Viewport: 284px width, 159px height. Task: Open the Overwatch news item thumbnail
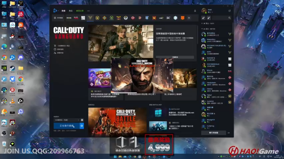(x=158, y=126)
